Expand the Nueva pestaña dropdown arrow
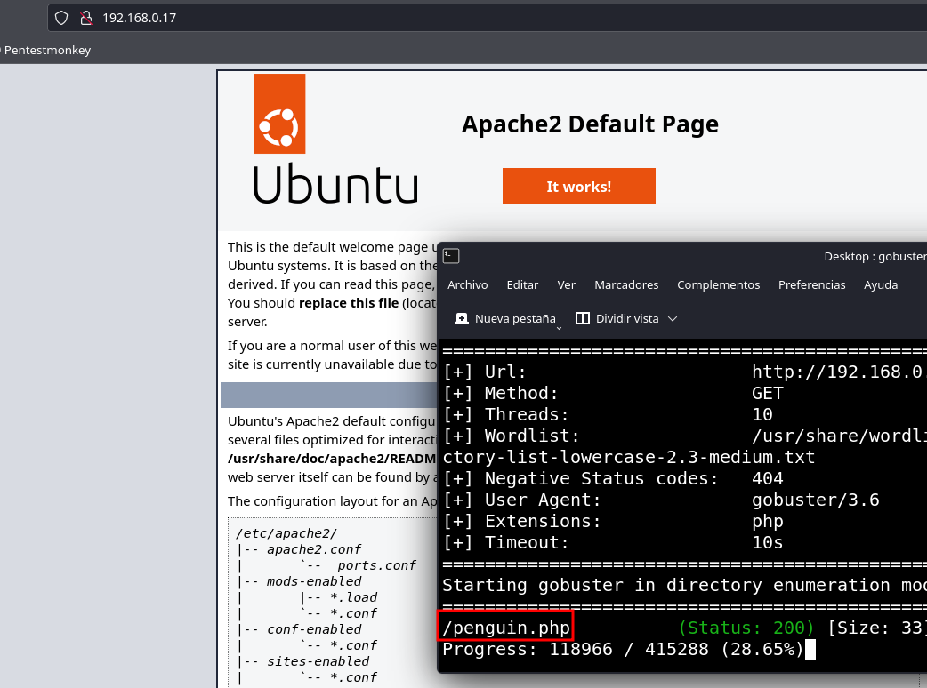 pyautogui.click(x=559, y=328)
